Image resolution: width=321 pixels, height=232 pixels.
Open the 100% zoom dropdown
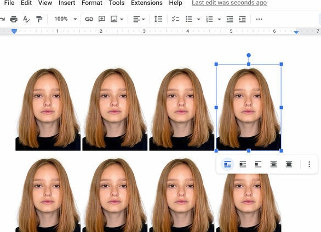point(66,19)
